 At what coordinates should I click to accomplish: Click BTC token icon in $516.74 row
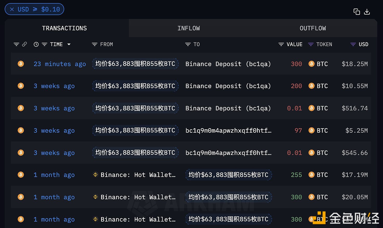[312, 108]
